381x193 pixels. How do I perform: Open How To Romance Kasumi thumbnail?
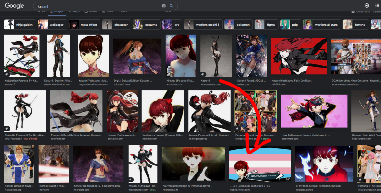click(314, 111)
